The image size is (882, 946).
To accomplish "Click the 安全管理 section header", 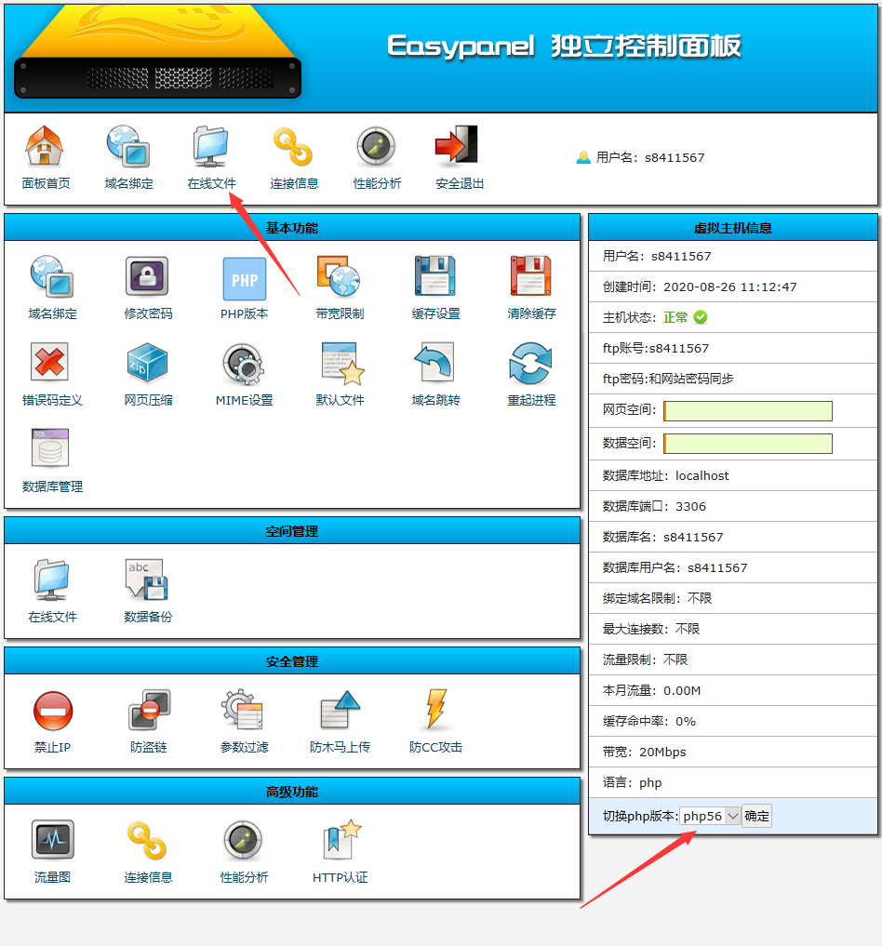I will 292,661.
